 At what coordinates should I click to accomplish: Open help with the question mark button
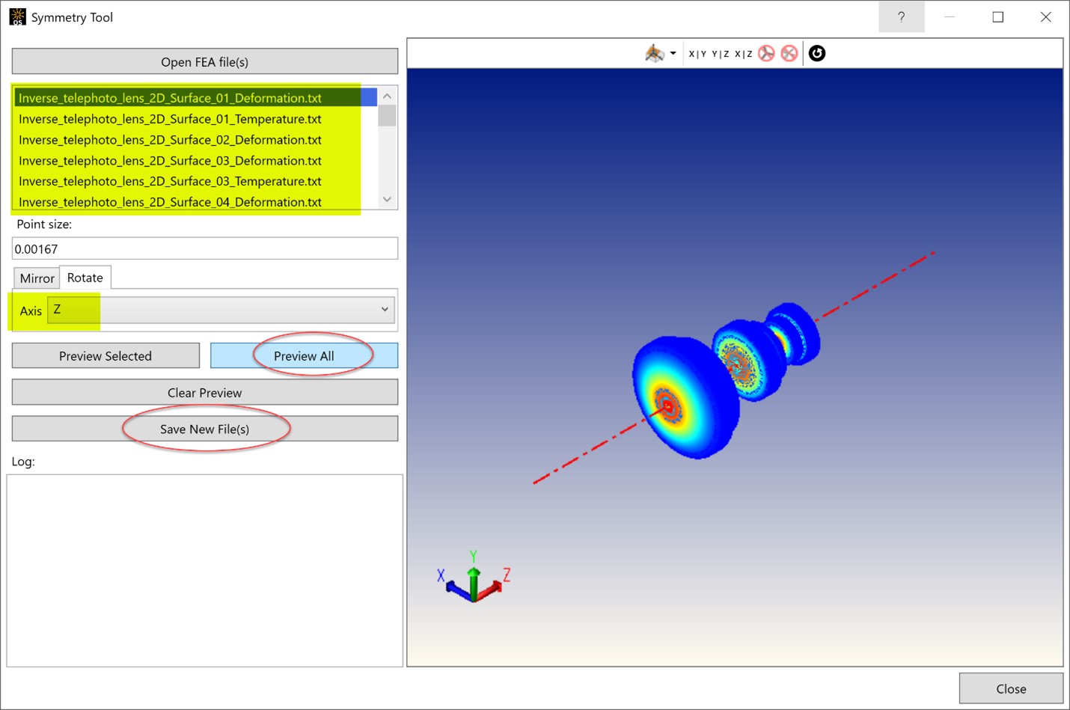pyautogui.click(x=901, y=16)
